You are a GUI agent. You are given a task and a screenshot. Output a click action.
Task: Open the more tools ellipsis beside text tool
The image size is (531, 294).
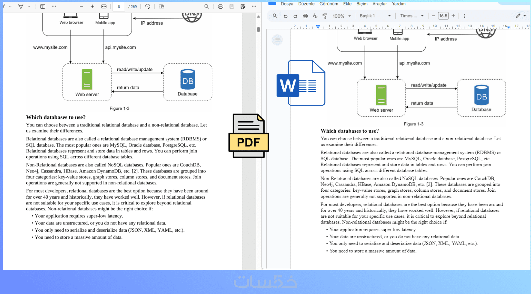(x=54, y=6)
